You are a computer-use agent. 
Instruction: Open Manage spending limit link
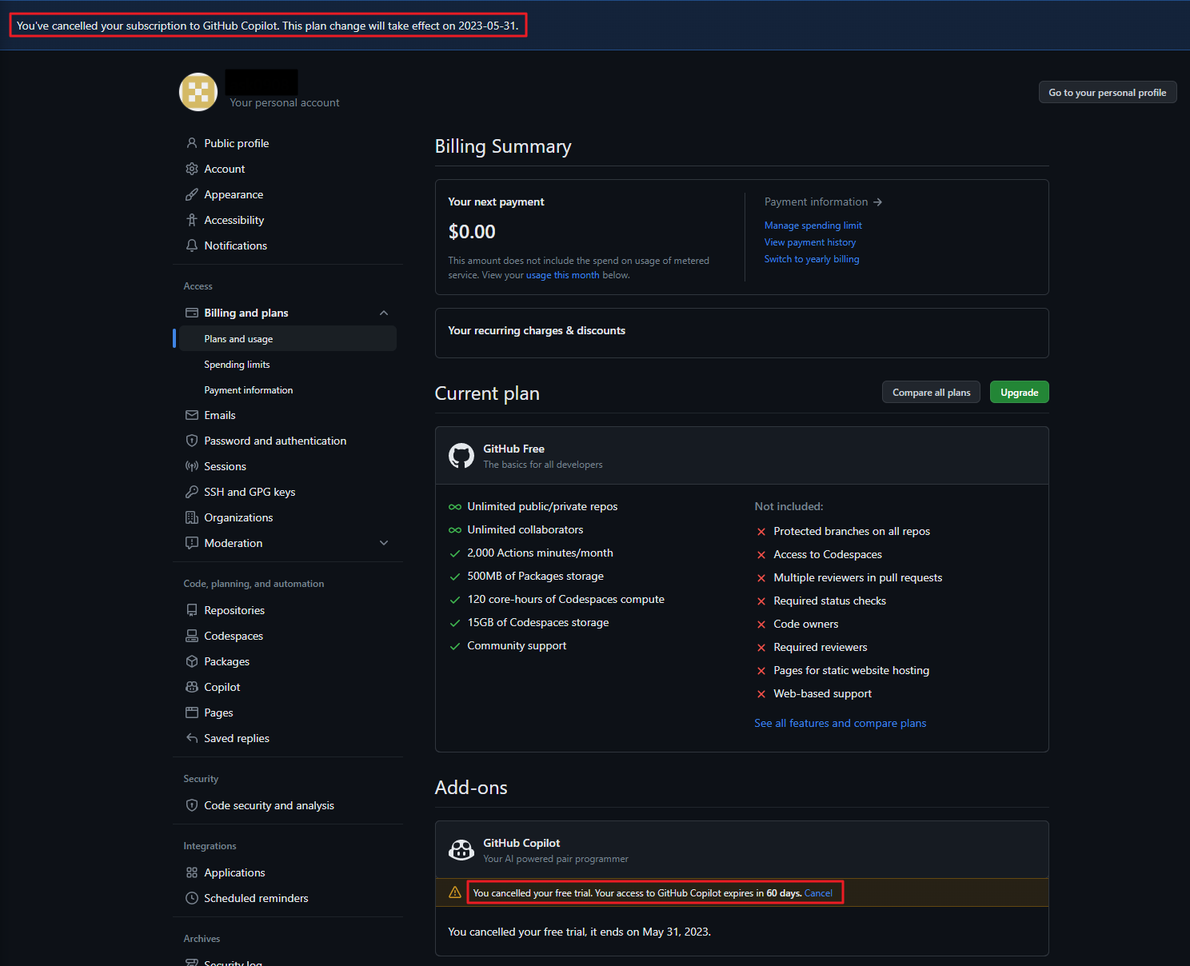coord(813,226)
